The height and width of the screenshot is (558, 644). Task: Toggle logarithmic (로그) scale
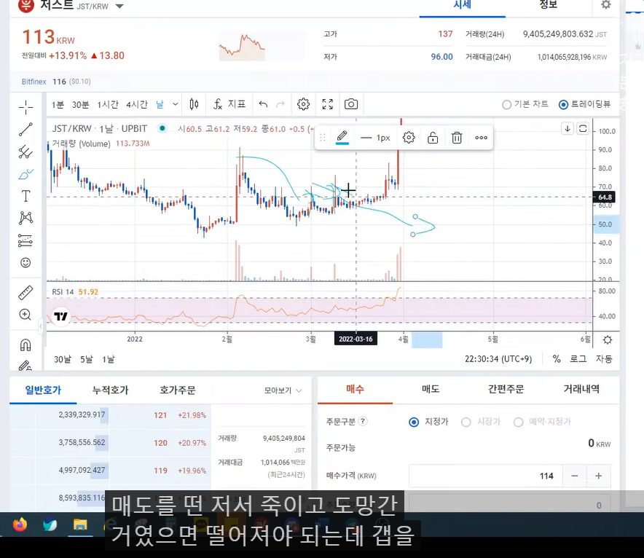578,359
